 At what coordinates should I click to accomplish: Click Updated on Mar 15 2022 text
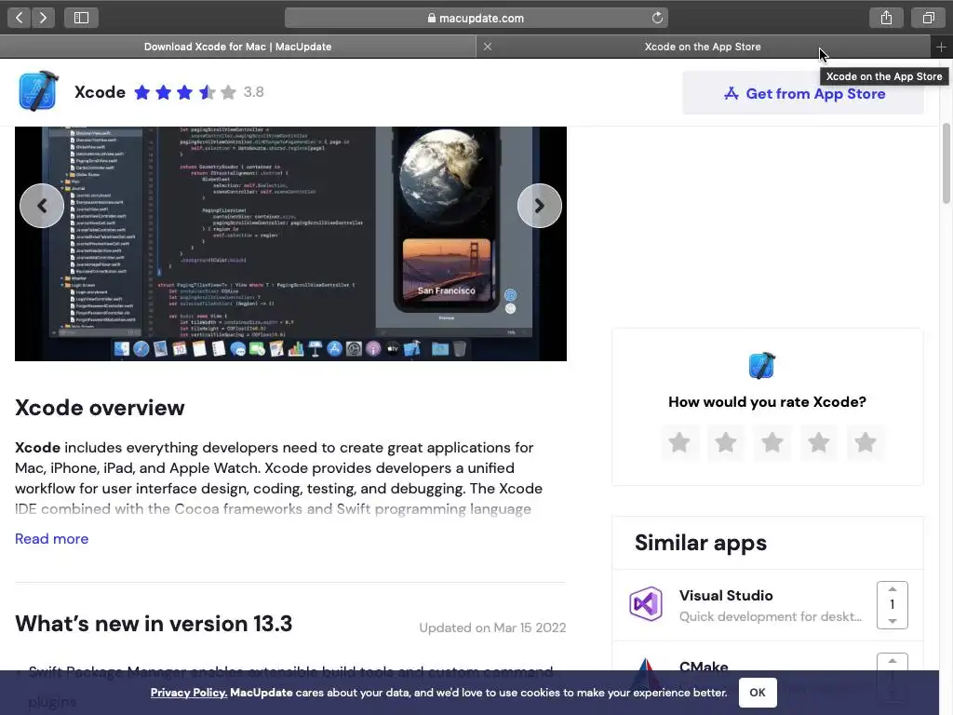click(x=492, y=627)
